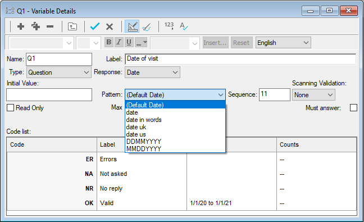Toggle the Must answer checkbox
Image resolution: width=364 pixels, height=222 pixels.
click(353, 108)
